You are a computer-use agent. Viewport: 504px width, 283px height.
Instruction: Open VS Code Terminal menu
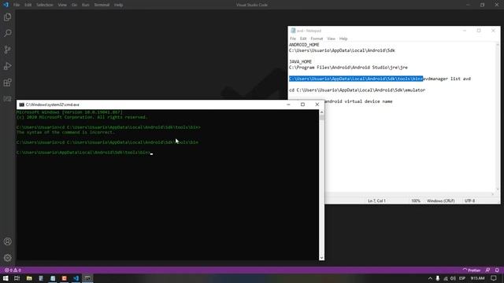(102, 5)
